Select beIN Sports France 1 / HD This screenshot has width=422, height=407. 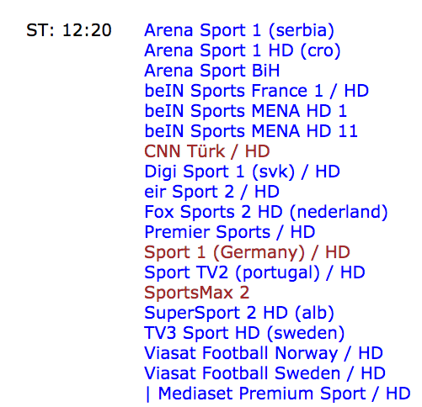[x=256, y=91]
